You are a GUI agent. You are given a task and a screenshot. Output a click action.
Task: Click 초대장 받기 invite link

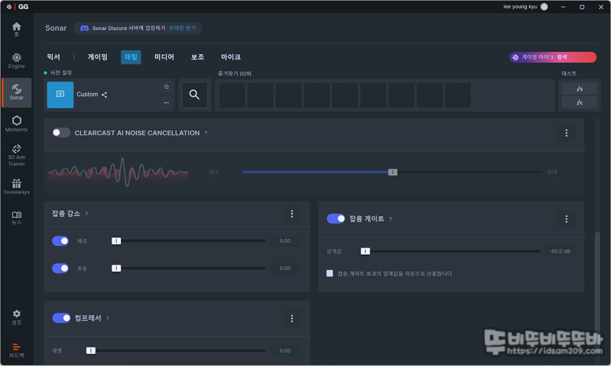[x=182, y=28]
